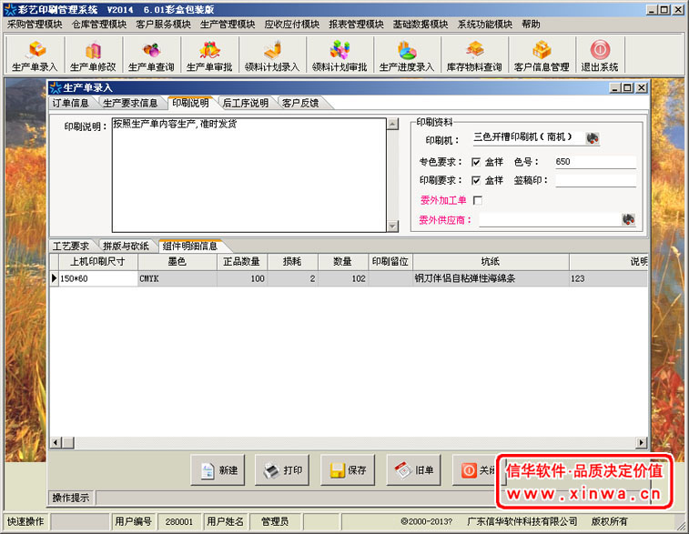Screen dimensions: 689x534
Task: Toggle 专色要求 盒样 checkbox
Action: coord(476,162)
